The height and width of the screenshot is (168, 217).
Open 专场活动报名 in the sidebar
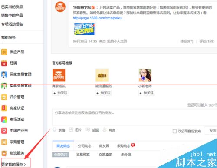[12, 24]
